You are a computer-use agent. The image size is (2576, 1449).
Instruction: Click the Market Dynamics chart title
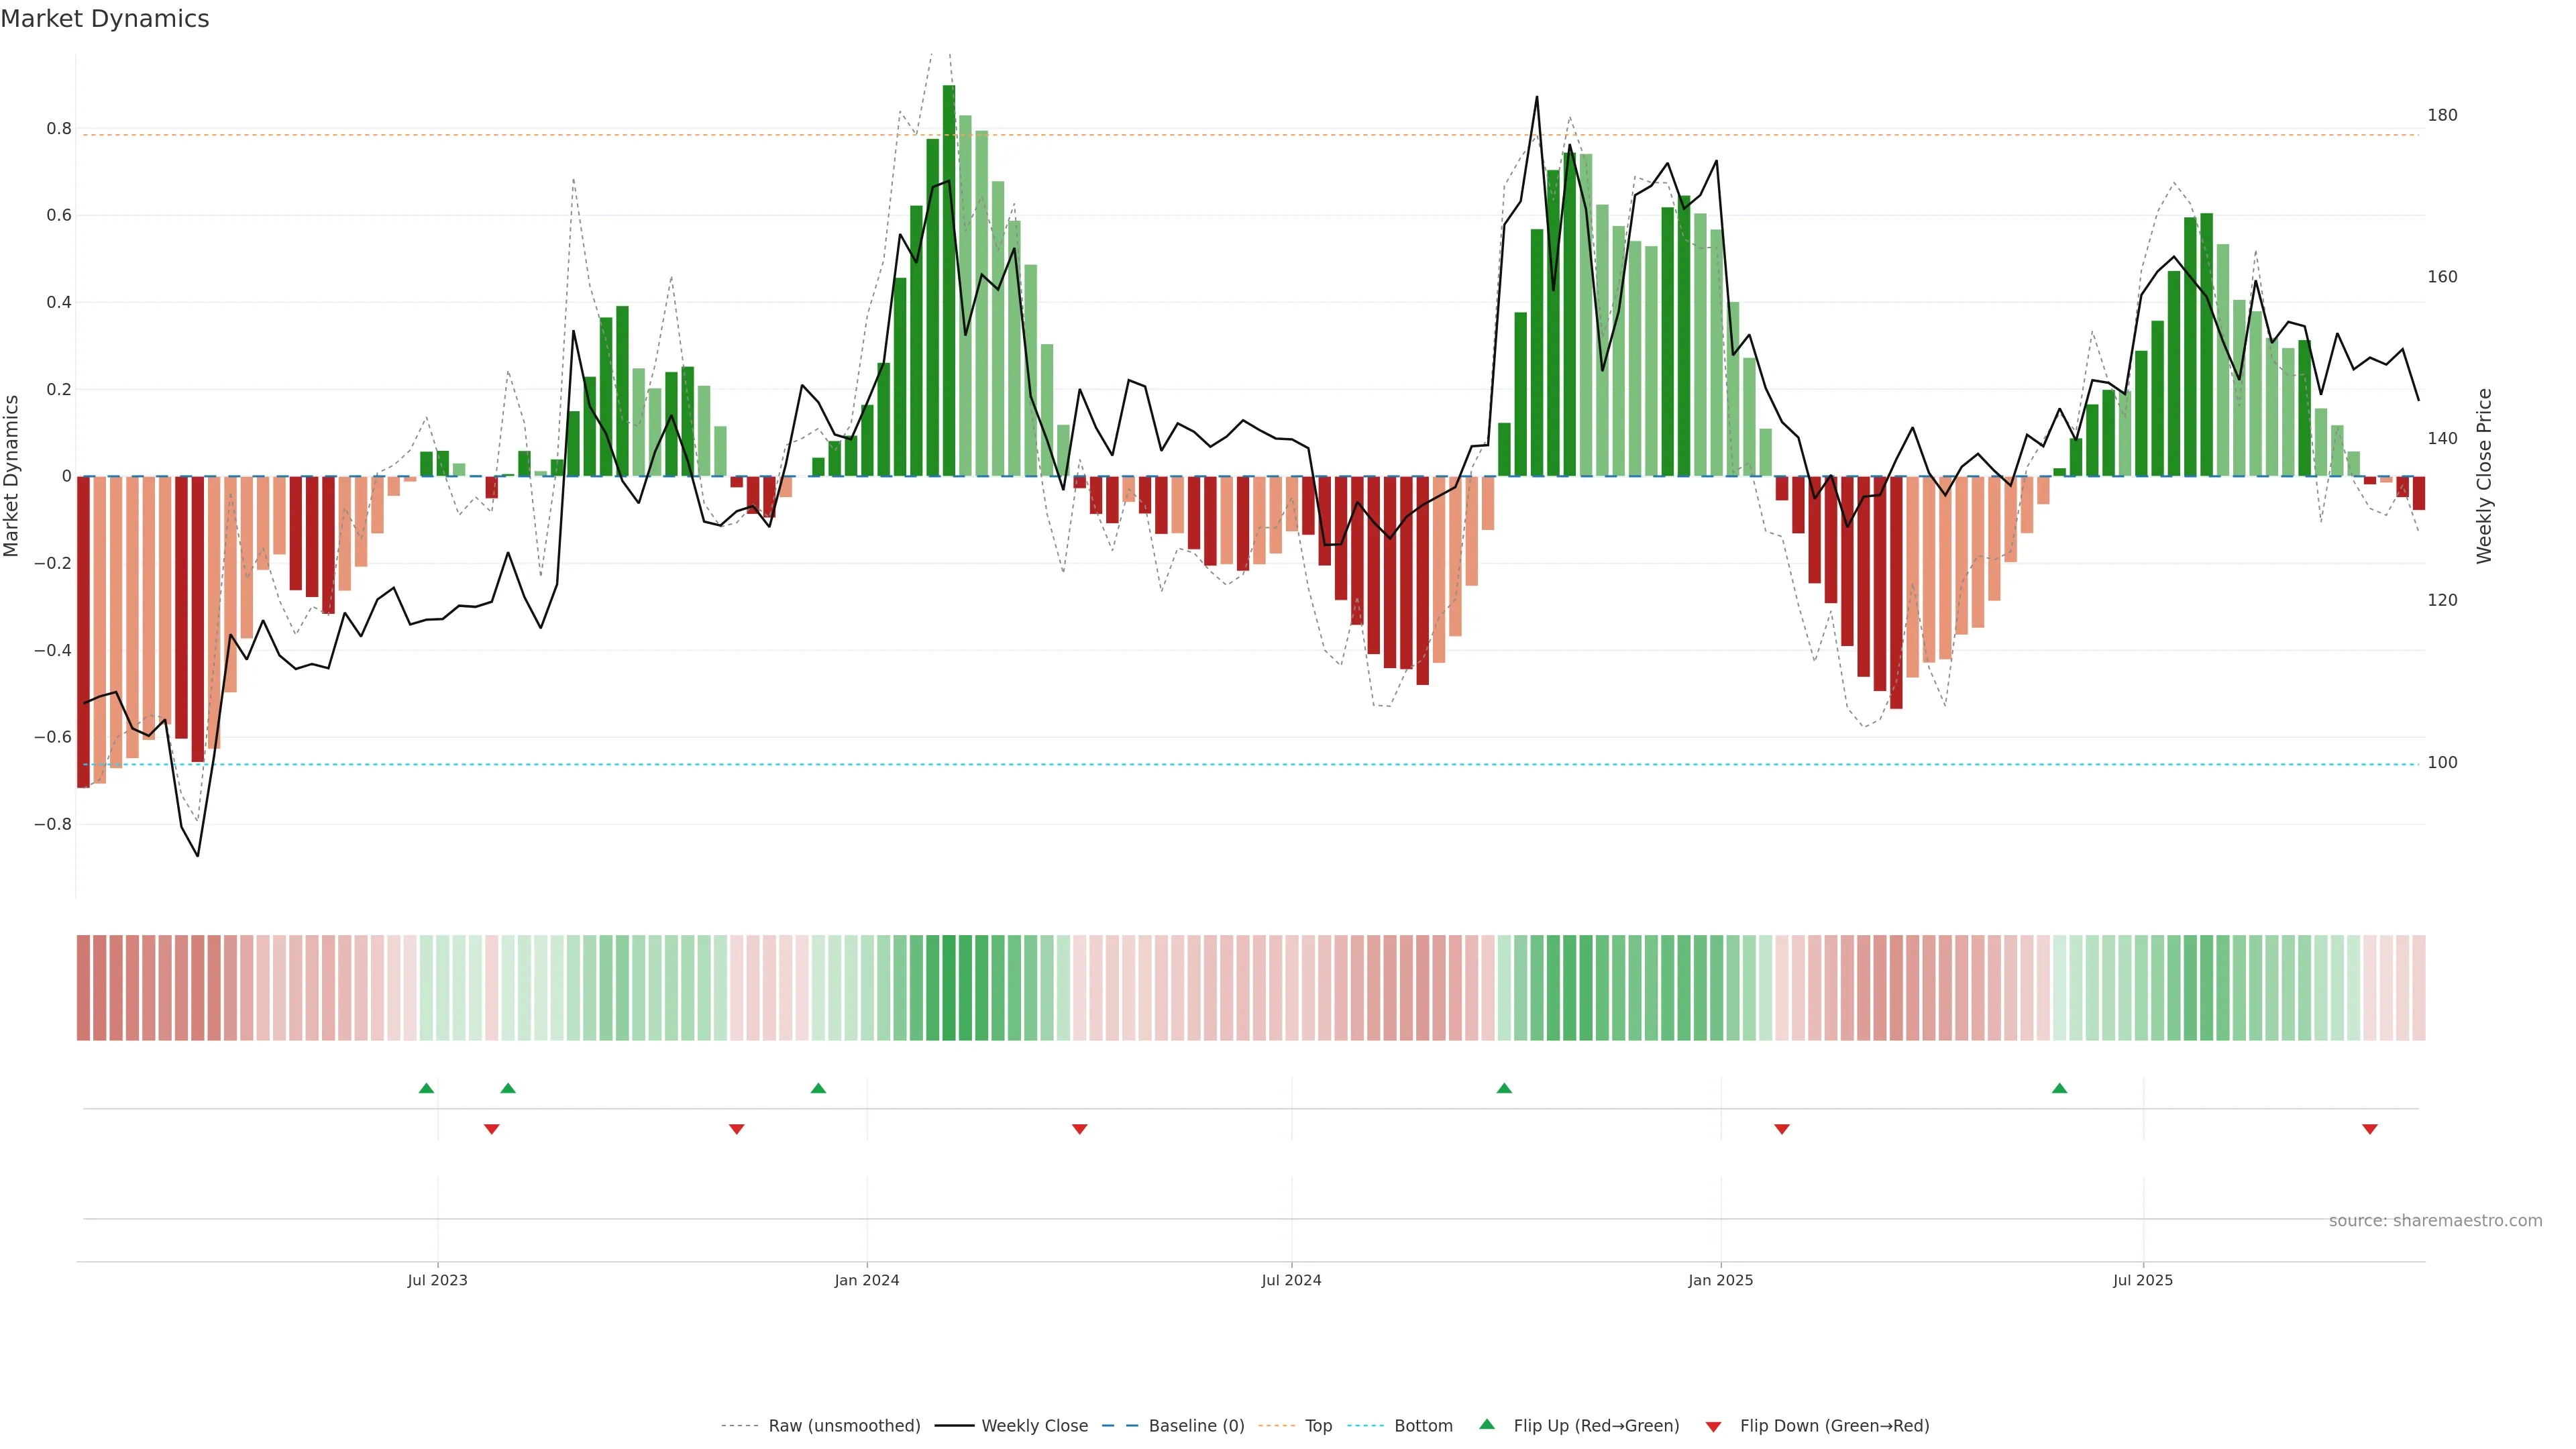105,19
